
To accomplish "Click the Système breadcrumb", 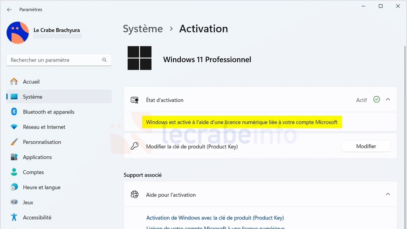I will [143, 29].
